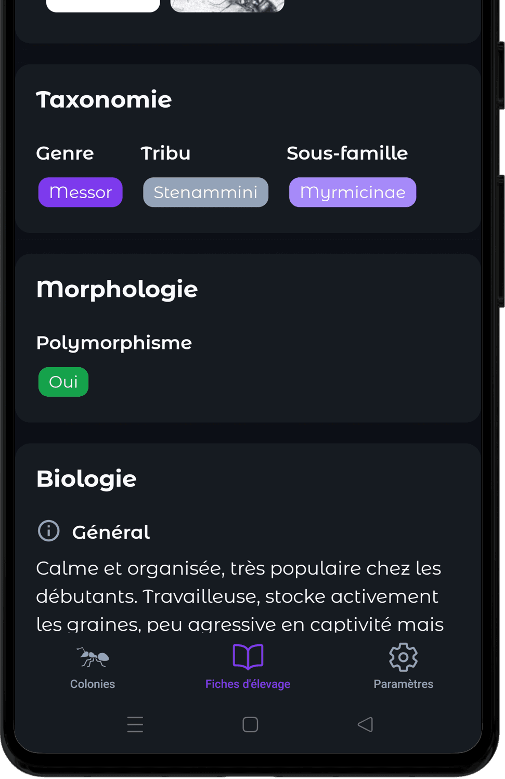Collapse the Taxonomie section
This screenshot has width=505, height=779.
coord(103,99)
